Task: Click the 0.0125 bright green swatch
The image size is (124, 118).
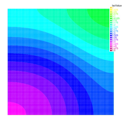Action: tap(111, 18)
